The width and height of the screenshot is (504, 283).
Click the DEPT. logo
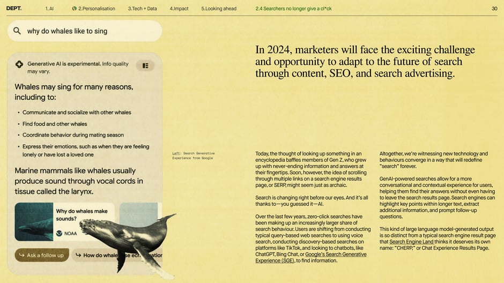14,9
